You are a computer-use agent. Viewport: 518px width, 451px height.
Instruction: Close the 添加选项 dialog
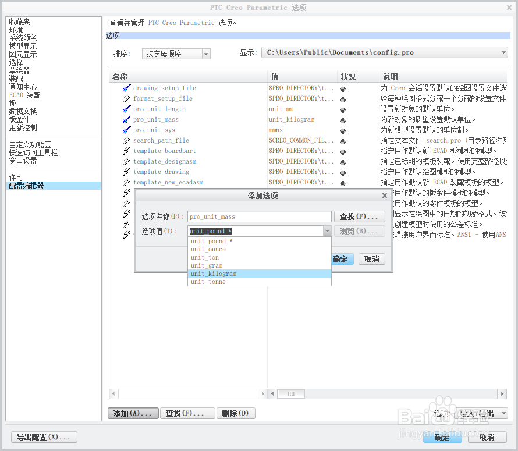coord(385,196)
